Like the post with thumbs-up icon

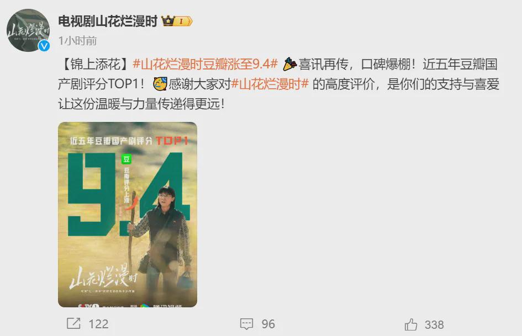[411, 324]
